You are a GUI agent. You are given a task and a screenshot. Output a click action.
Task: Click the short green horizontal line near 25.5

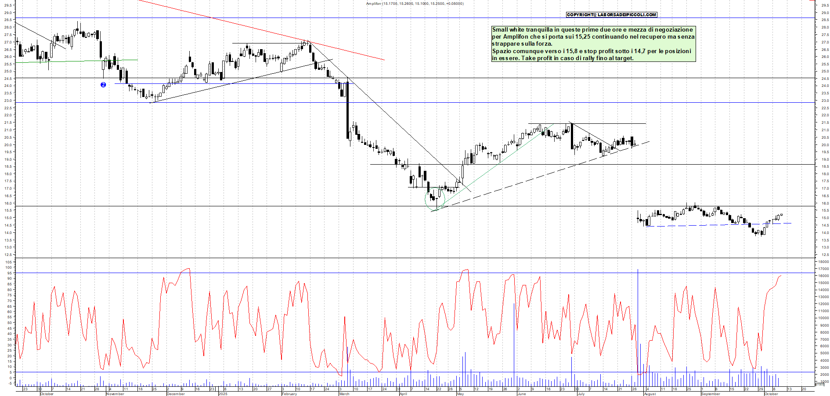click(88, 61)
